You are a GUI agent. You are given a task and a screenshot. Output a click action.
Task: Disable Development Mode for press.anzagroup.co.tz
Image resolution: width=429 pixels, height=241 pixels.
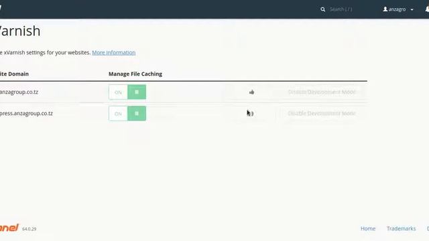pos(322,113)
